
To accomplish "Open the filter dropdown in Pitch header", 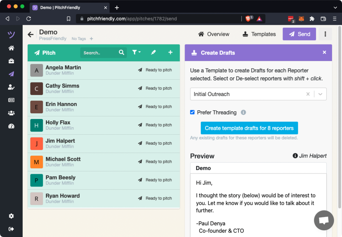I will [x=136, y=52].
